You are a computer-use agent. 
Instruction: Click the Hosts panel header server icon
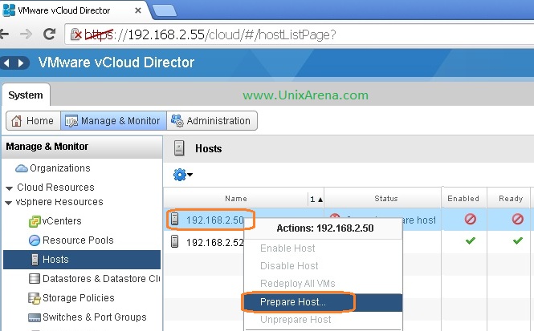(x=179, y=148)
